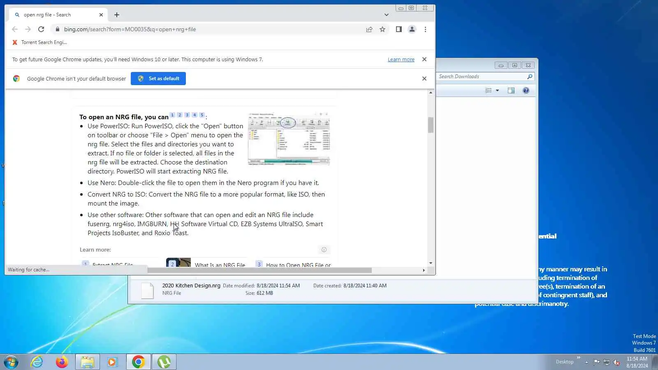658x370 pixels.
Task: Show hidden system tray icons
Action: pos(587,362)
